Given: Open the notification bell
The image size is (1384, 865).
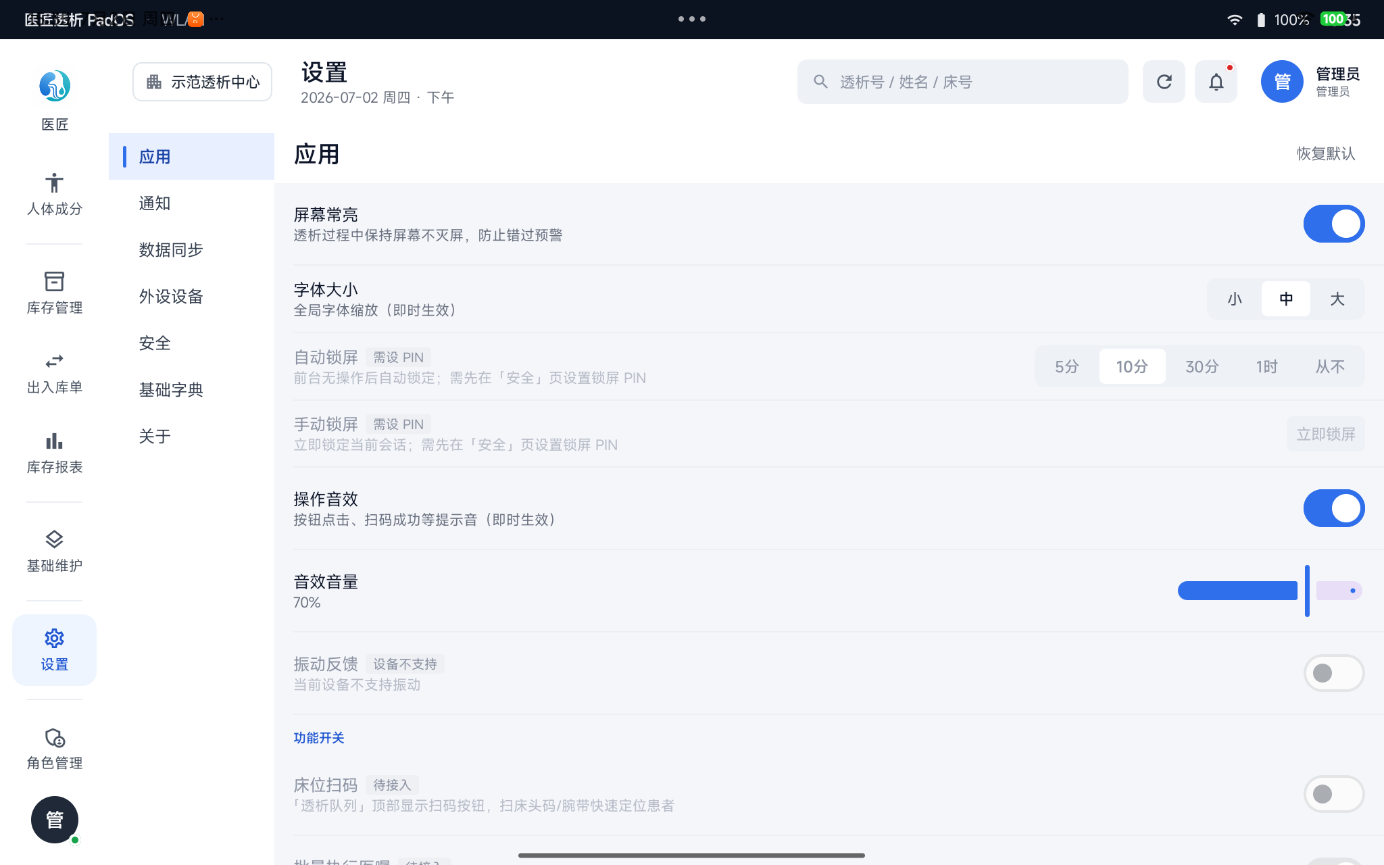Looking at the screenshot, I should coord(1216,82).
